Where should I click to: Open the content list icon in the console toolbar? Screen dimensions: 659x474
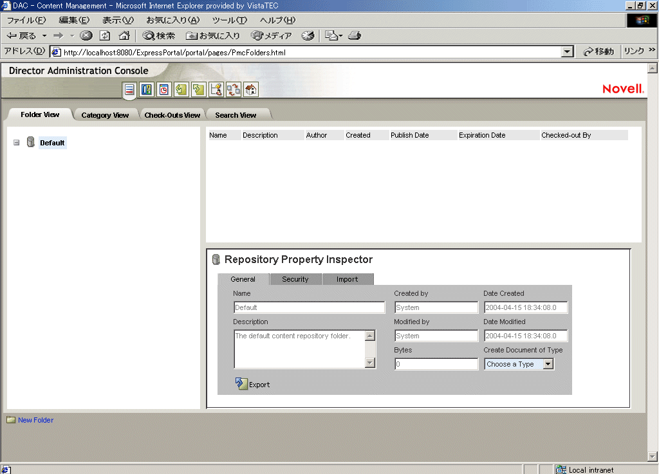tap(129, 89)
